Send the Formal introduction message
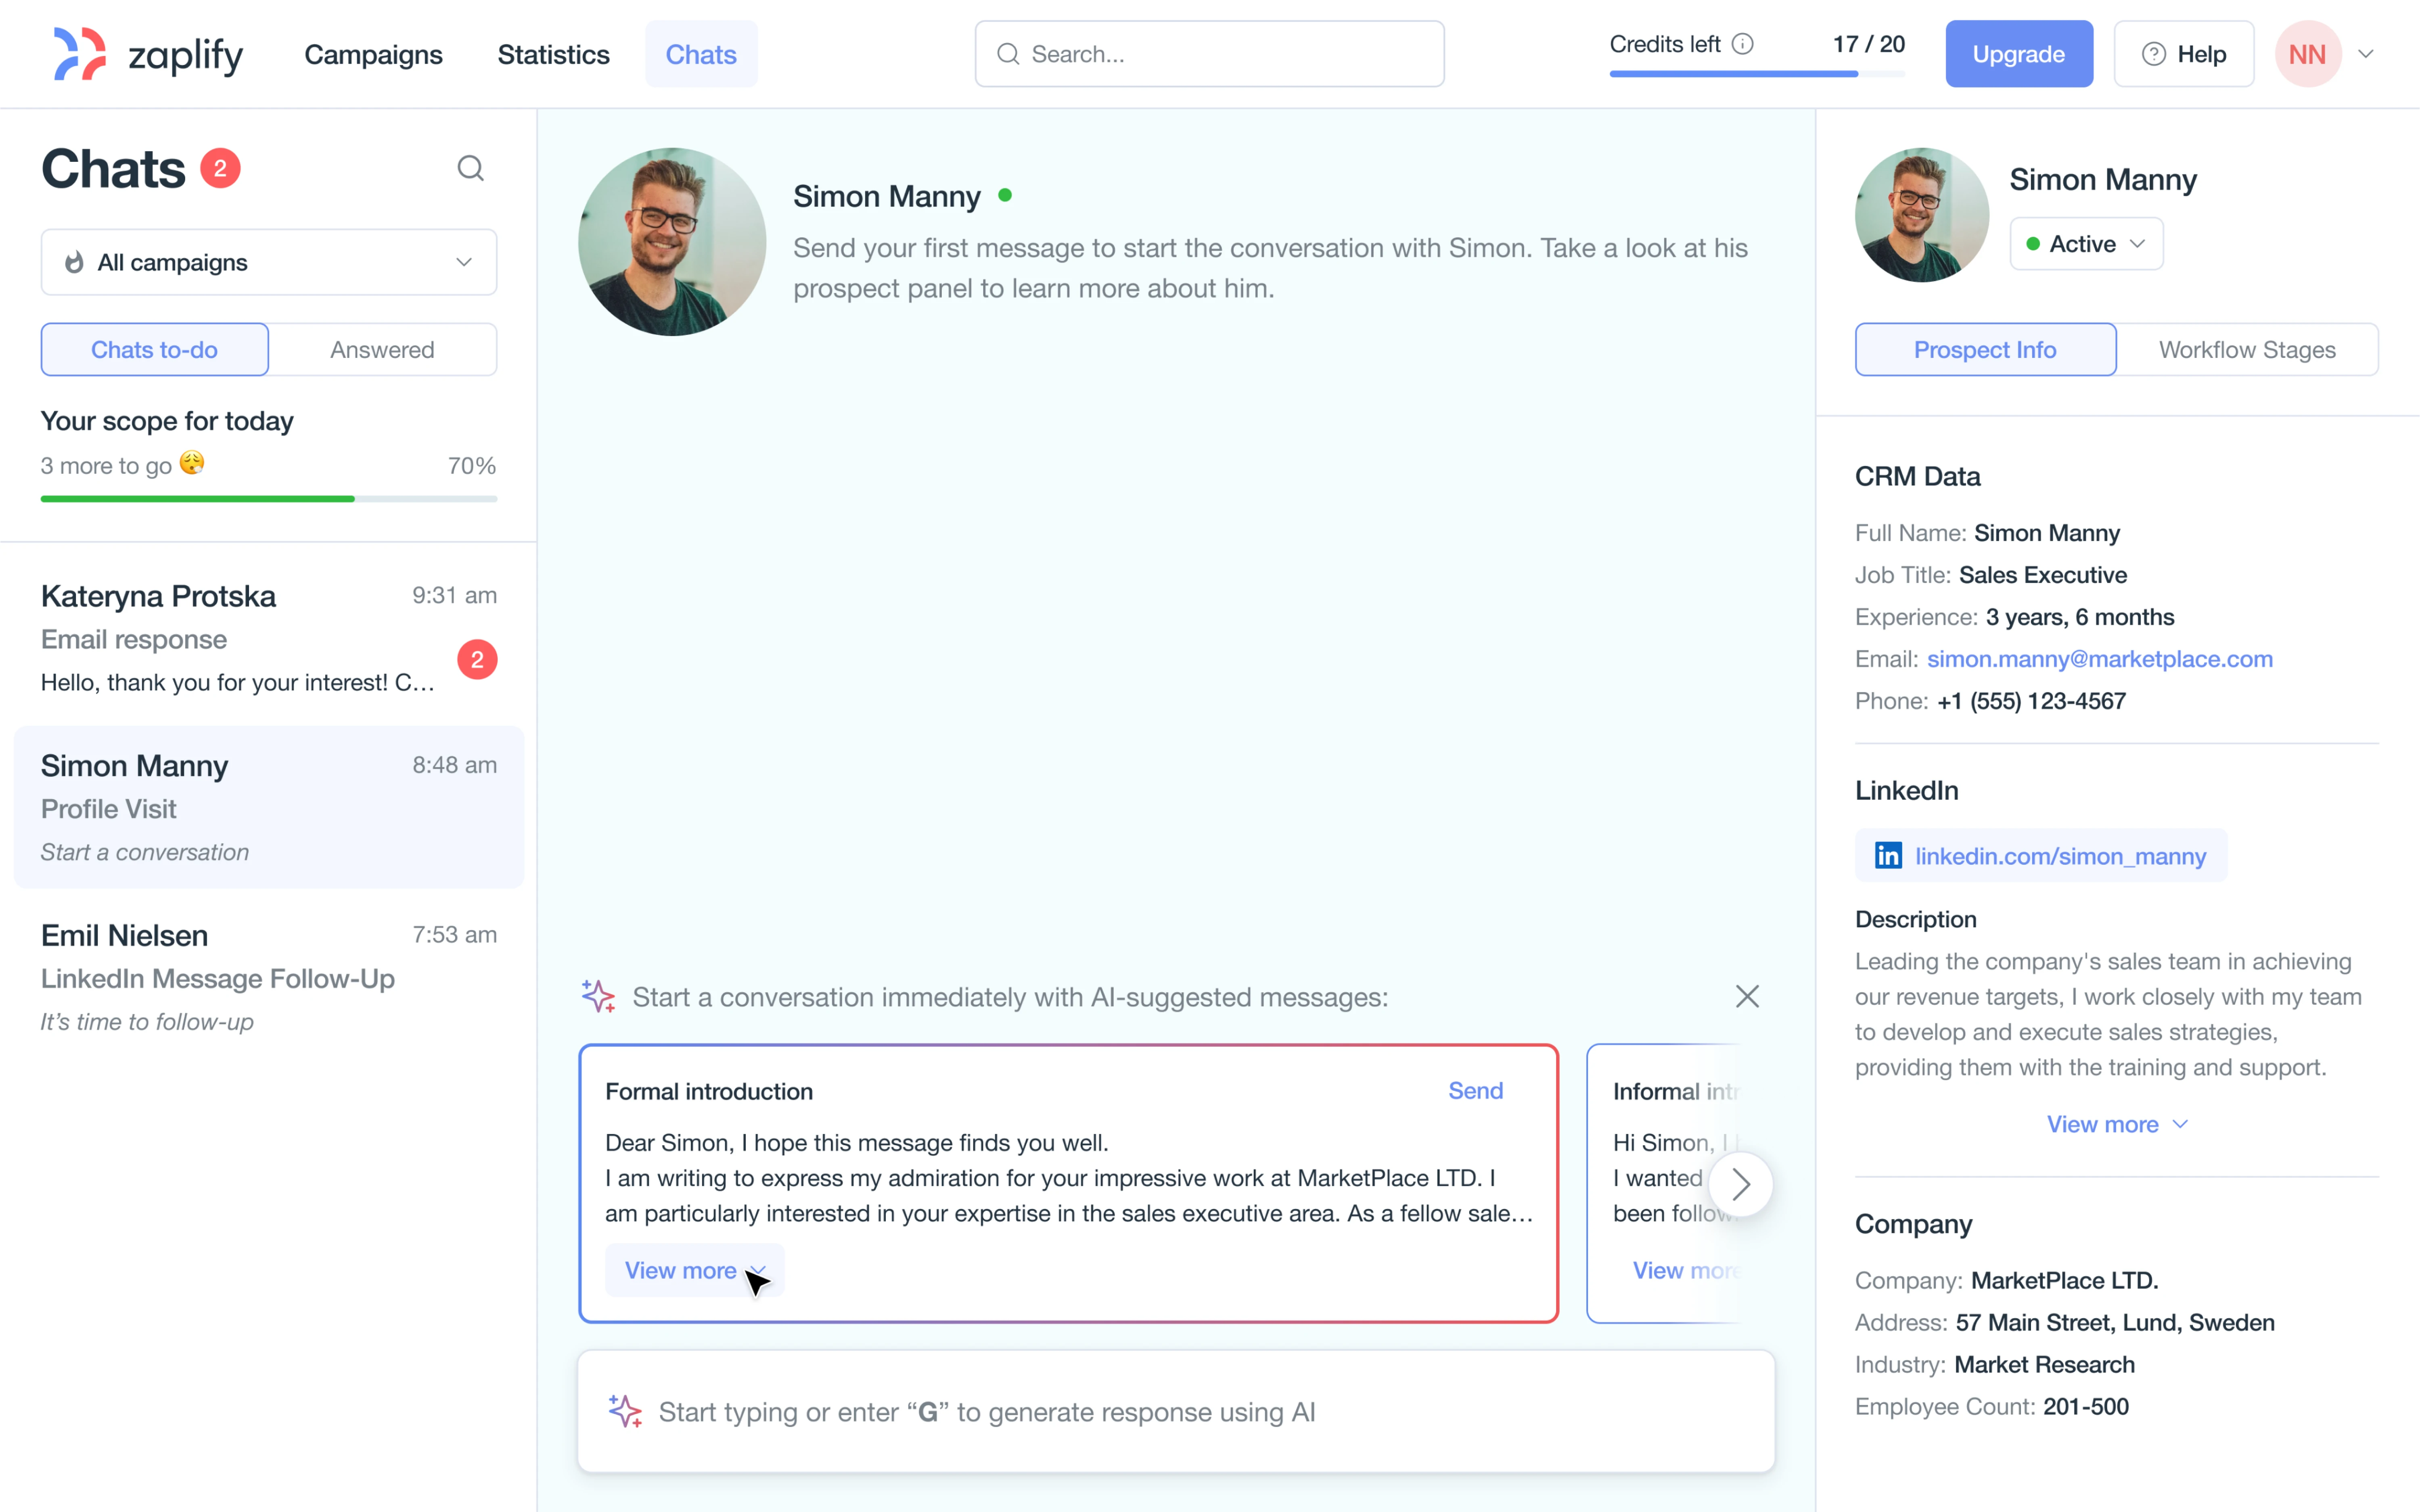This screenshot has height=1512, width=2420. pos(1475,1090)
